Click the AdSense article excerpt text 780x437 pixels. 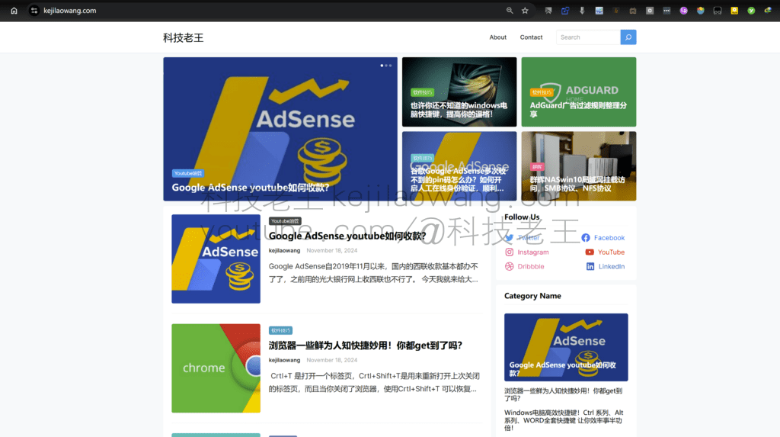click(x=373, y=272)
